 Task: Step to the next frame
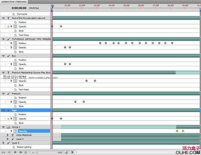tap(21, 152)
